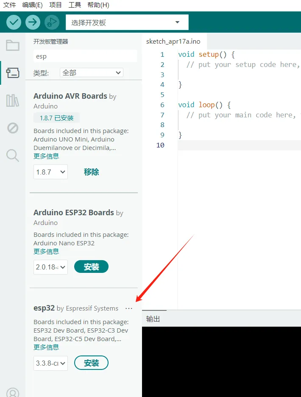Open the Sketchbook folder sidebar icon
The image size is (301, 397).
point(13,45)
